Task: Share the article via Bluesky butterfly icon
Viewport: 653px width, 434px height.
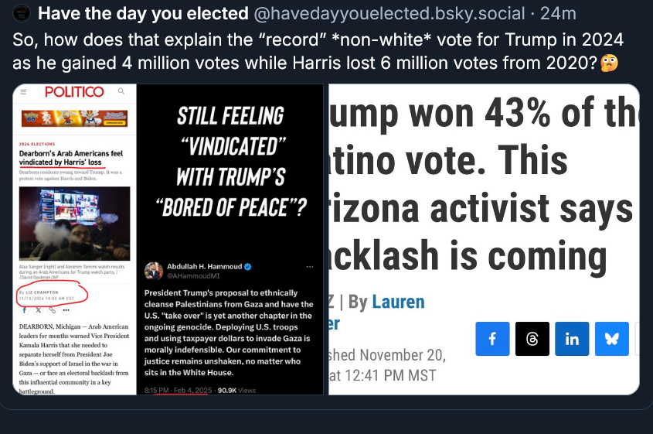Action: pyautogui.click(x=611, y=339)
